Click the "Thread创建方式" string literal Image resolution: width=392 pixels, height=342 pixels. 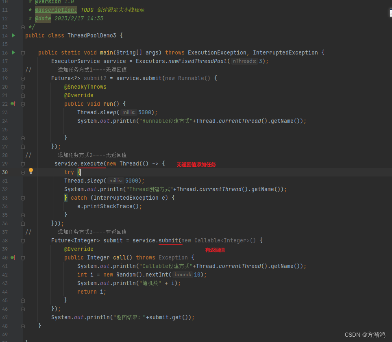(150, 189)
